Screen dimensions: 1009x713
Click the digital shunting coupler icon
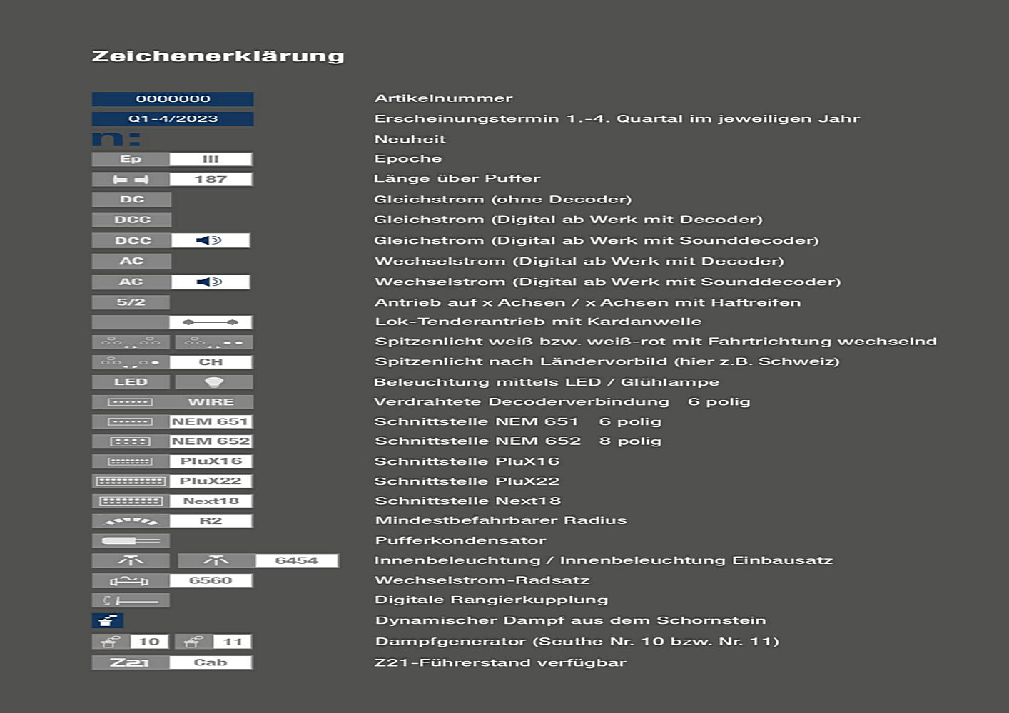pyautogui.click(x=131, y=601)
